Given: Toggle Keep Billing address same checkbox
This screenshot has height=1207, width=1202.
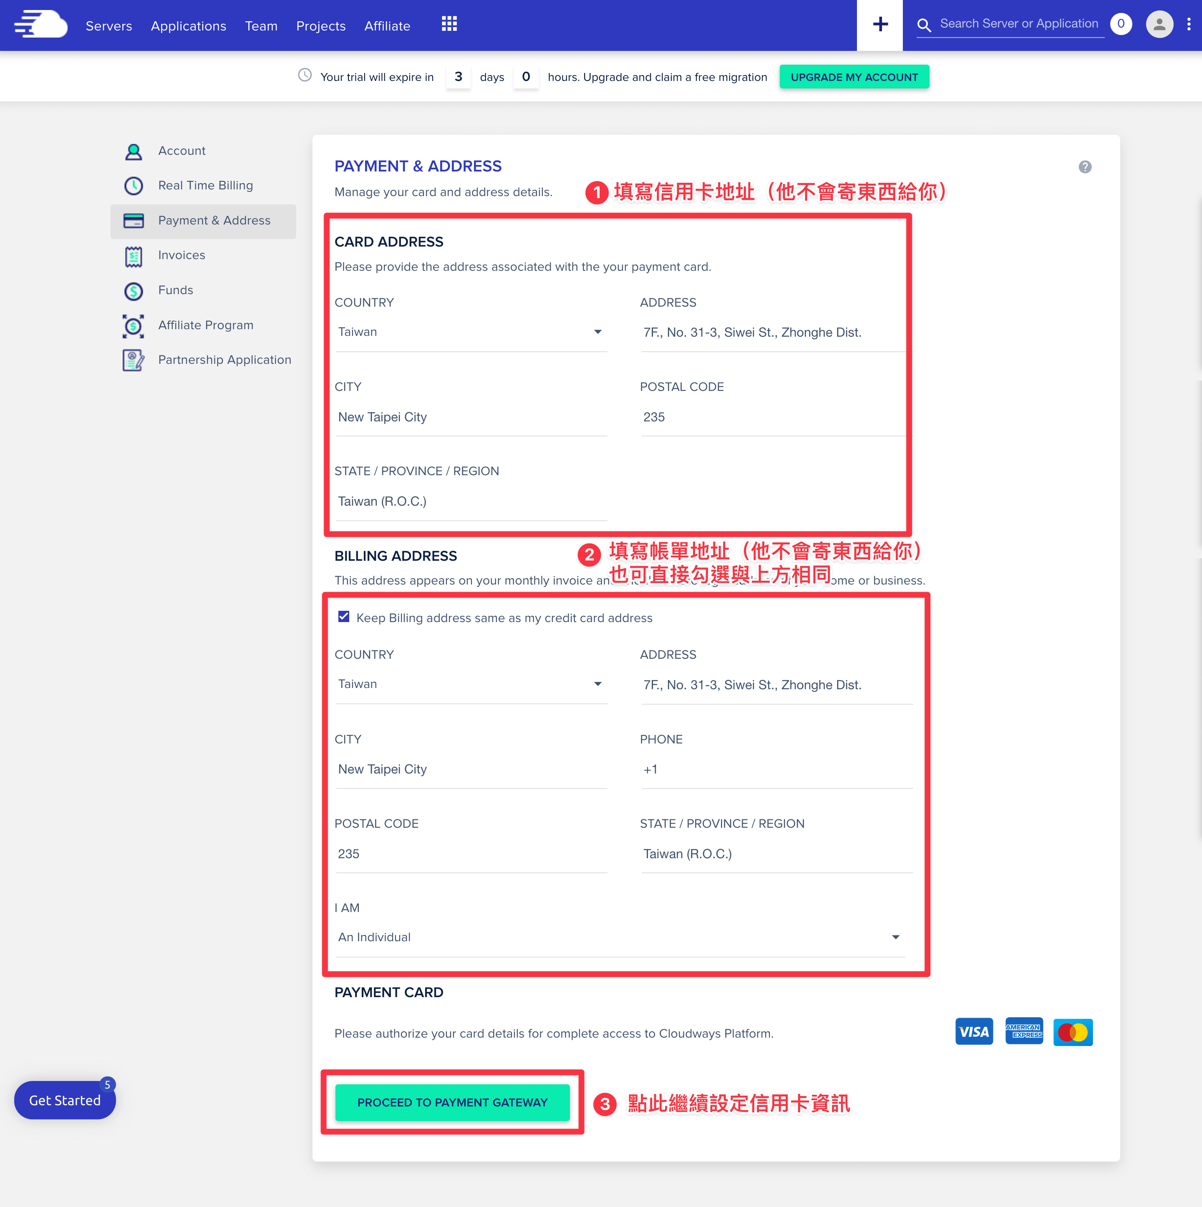Looking at the screenshot, I should [x=344, y=617].
